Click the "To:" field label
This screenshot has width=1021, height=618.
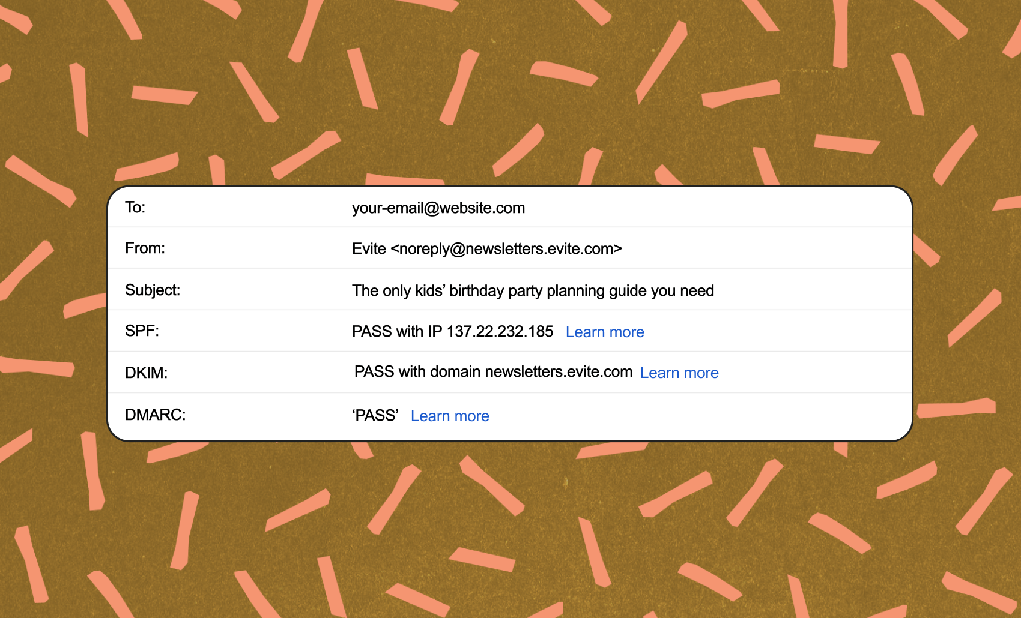(x=135, y=207)
